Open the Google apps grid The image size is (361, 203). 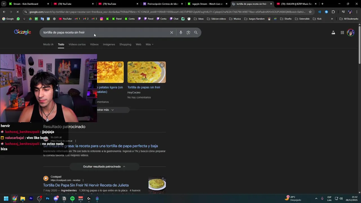point(342,32)
